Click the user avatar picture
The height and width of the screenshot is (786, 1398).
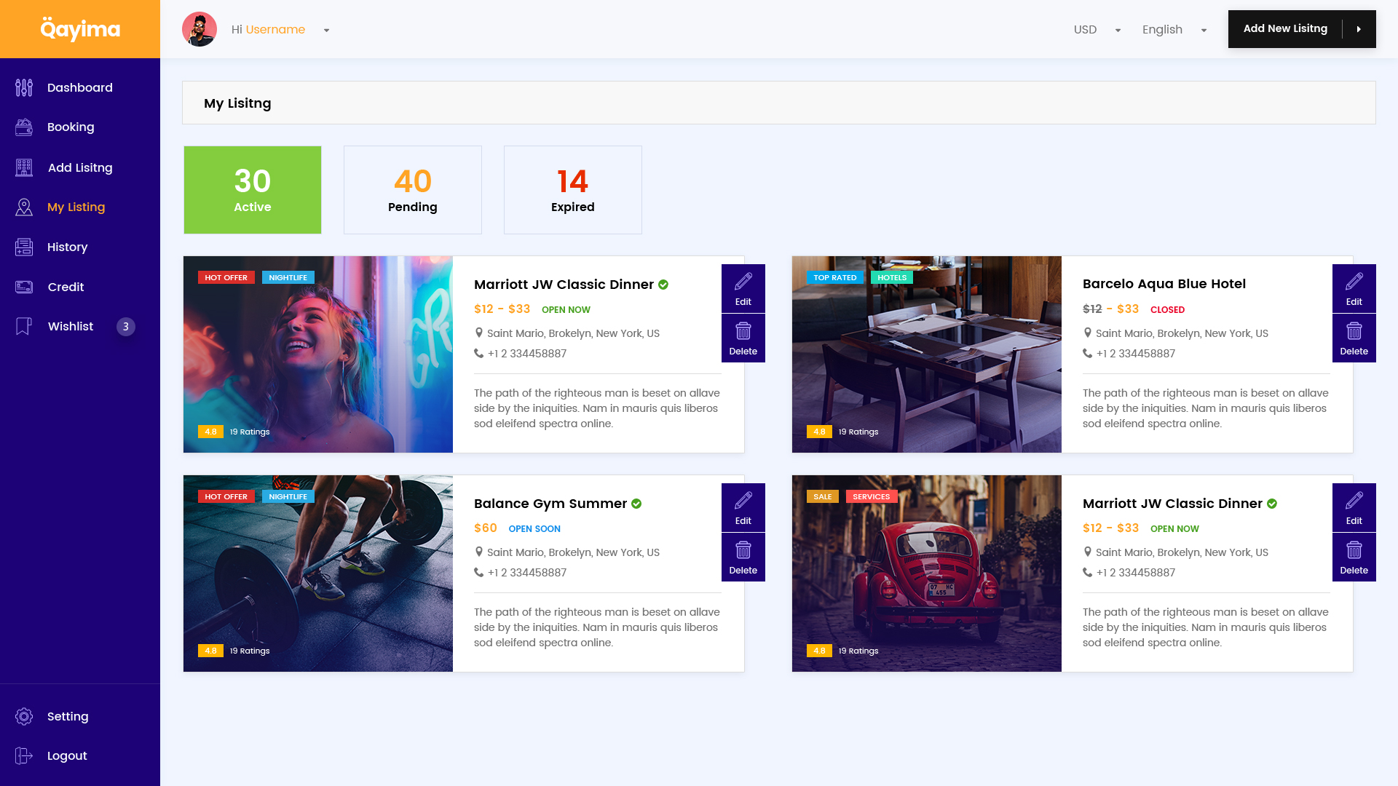pos(200,30)
